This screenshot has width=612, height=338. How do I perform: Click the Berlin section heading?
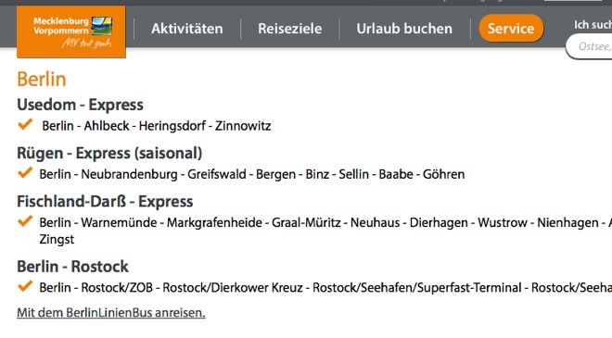tap(42, 79)
